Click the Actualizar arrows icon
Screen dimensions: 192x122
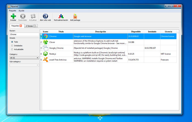(x=33, y=16)
